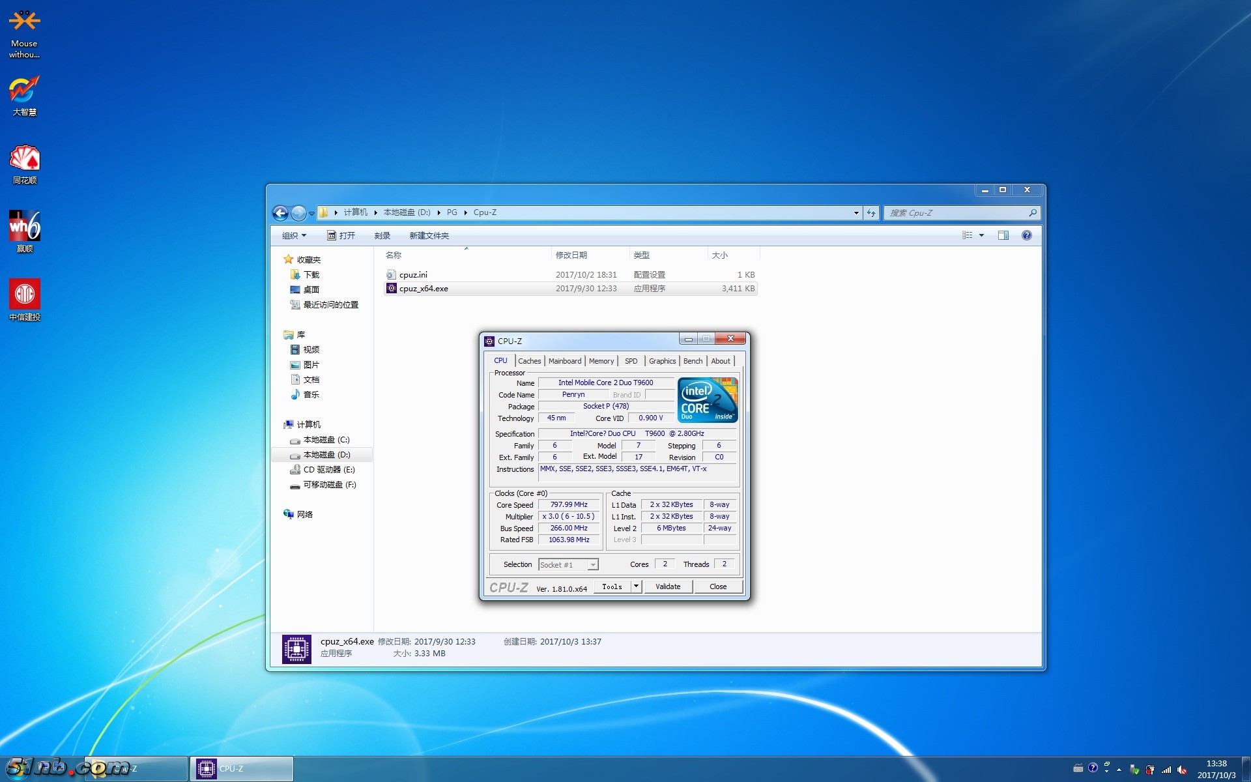Click the Validate button
The width and height of the screenshot is (1251, 782).
pyautogui.click(x=668, y=586)
